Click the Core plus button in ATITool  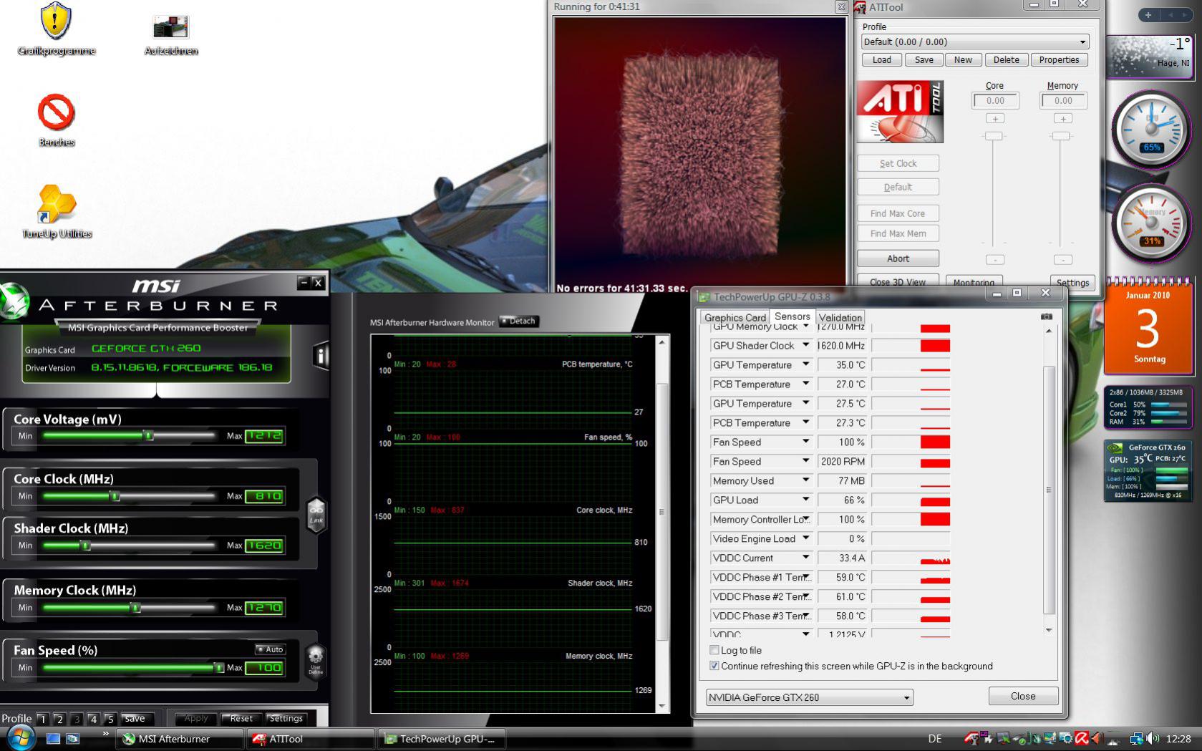[995, 118]
